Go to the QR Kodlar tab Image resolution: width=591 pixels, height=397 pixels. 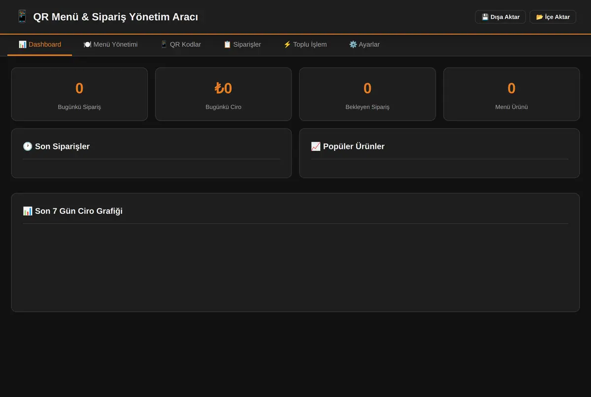(x=180, y=44)
